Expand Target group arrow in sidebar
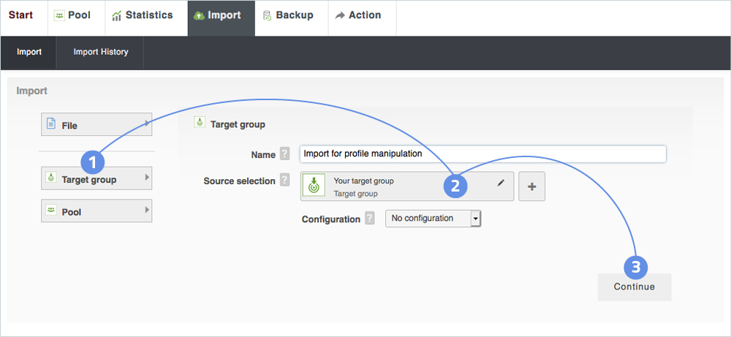 (148, 178)
